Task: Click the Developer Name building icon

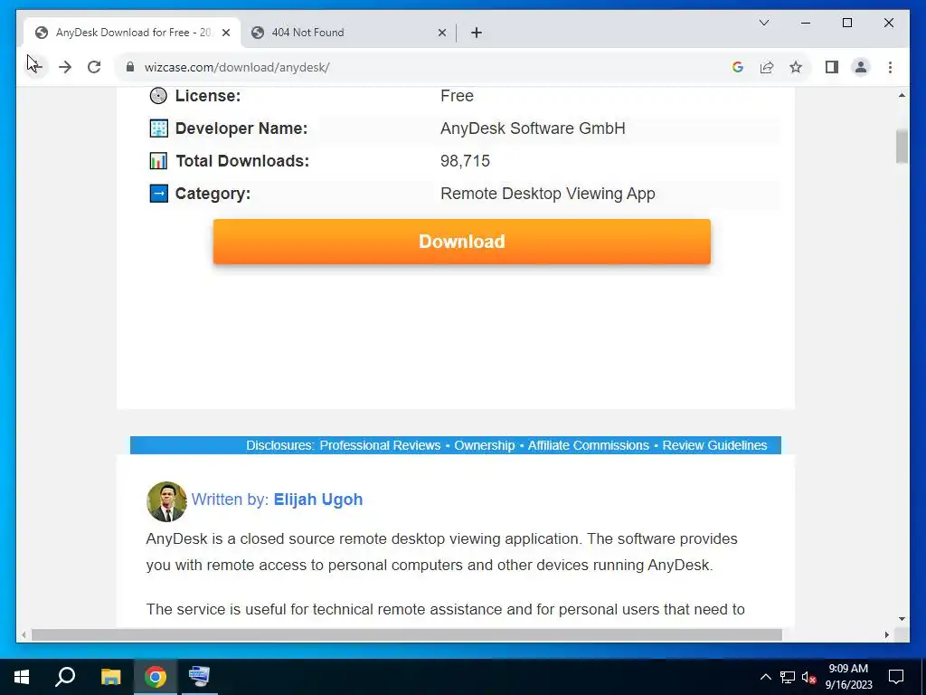Action: 158,129
